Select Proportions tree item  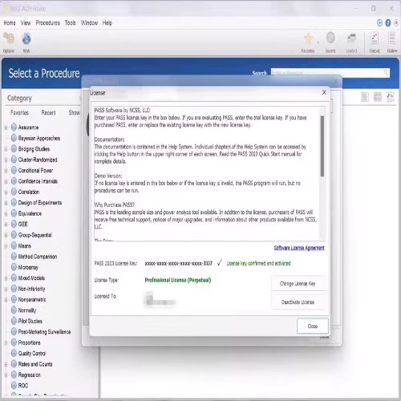(30, 342)
